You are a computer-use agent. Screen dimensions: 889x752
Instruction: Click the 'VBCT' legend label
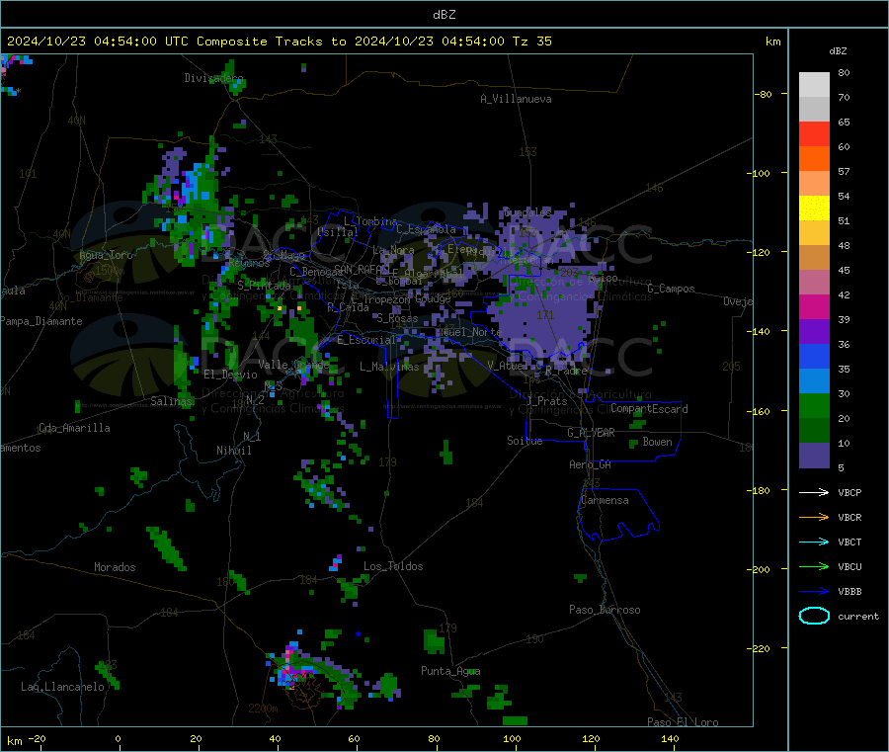point(849,542)
